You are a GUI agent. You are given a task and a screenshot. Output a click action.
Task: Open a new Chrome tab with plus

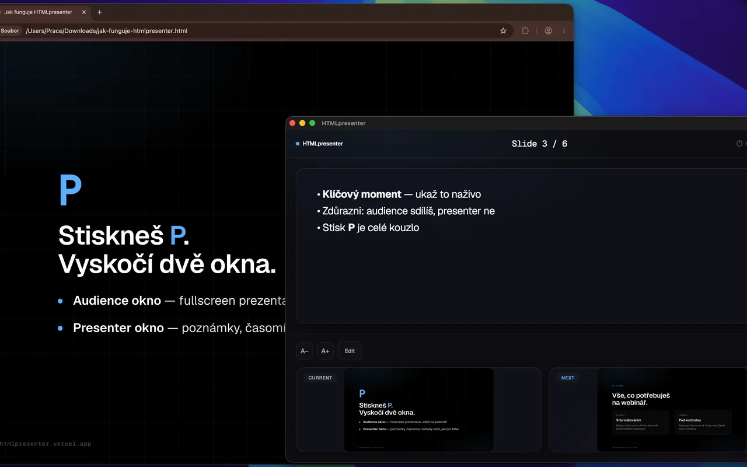pos(100,12)
